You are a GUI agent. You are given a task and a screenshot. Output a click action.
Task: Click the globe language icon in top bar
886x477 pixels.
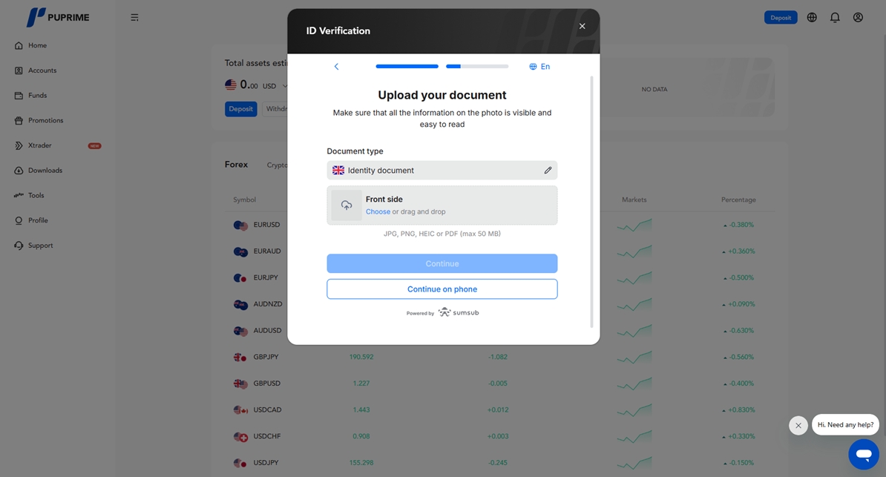click(x=812, y=17)
